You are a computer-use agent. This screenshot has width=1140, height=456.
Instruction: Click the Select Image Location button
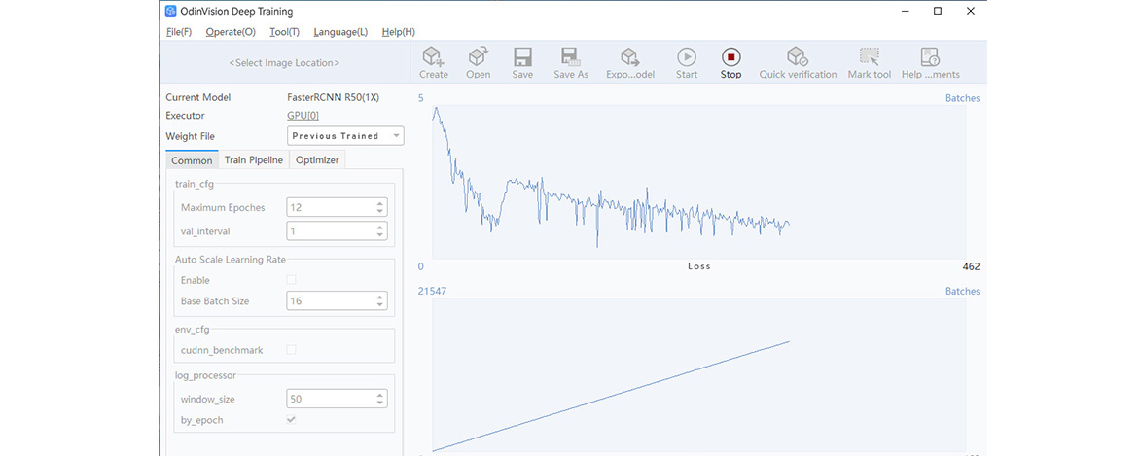coord(283,63)
